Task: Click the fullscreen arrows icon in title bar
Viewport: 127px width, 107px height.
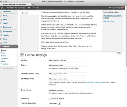Action: click(x=126, y=1)
